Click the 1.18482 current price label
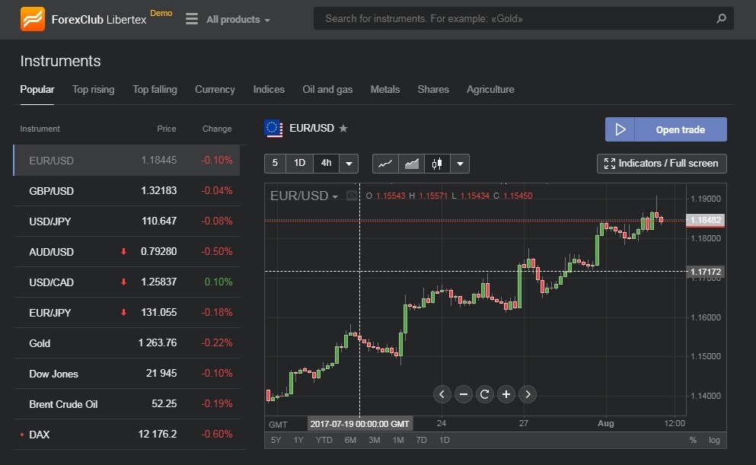 click(705, 220)
